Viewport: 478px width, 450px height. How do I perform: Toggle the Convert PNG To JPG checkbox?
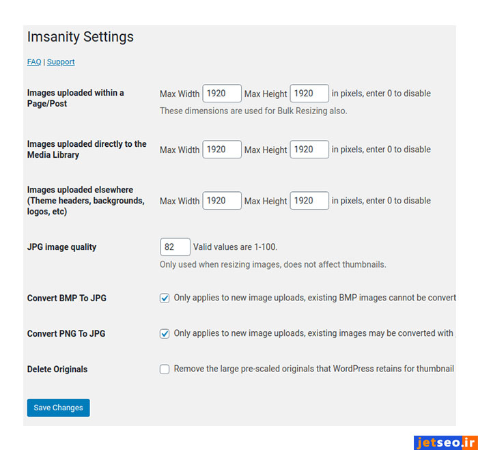165,334
